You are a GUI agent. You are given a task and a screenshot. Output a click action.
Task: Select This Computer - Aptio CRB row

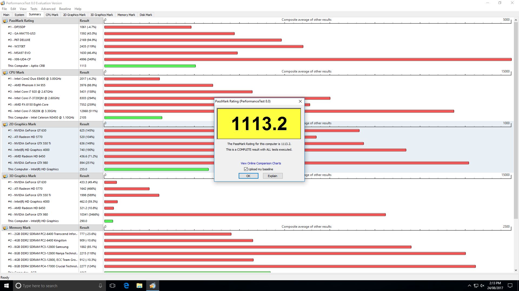pyautogui.click(x=53, y=66)
